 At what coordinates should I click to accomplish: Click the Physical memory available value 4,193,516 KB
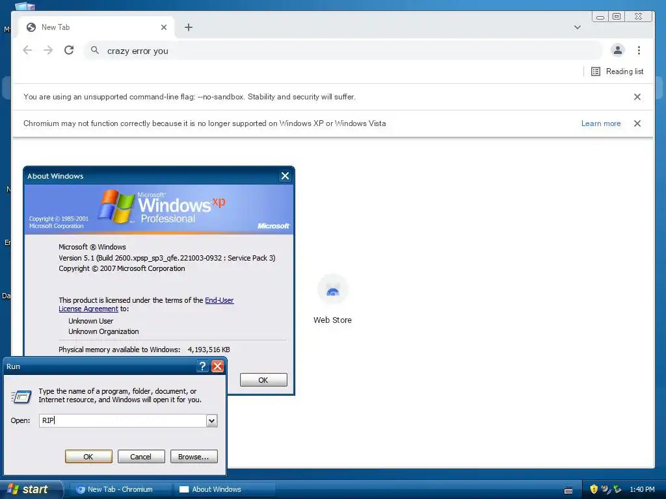pos(209,350)
